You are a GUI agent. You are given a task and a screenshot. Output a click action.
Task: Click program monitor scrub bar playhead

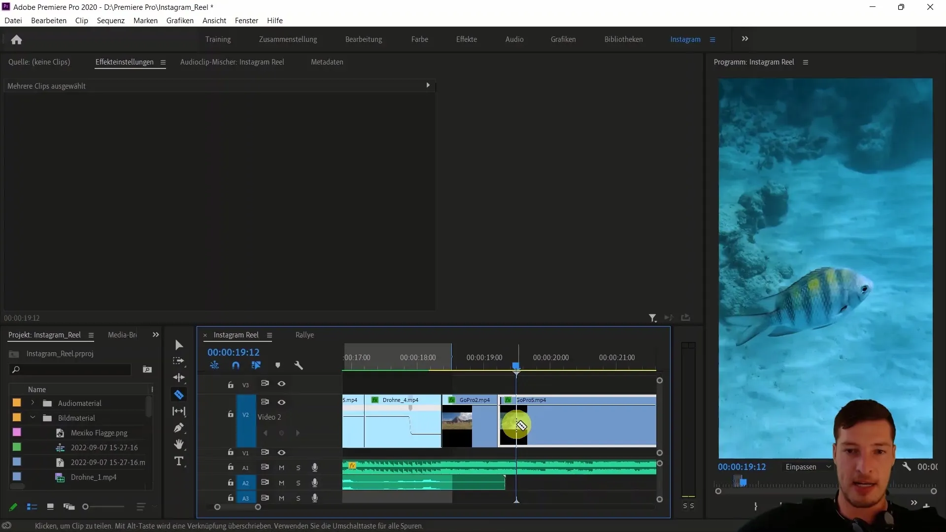pos(743,482)
